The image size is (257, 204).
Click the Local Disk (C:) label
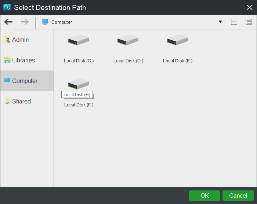click(79, 61)
